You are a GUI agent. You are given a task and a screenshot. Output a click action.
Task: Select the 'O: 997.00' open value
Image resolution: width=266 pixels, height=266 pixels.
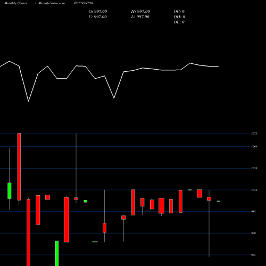[98, 12]
